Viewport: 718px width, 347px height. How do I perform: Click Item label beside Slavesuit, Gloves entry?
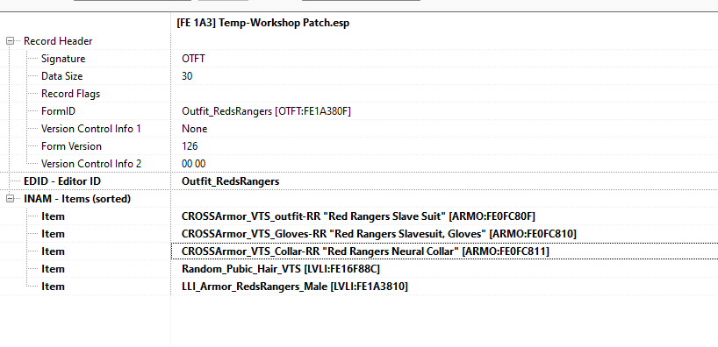pyautogui.click(x=53, y=234)
